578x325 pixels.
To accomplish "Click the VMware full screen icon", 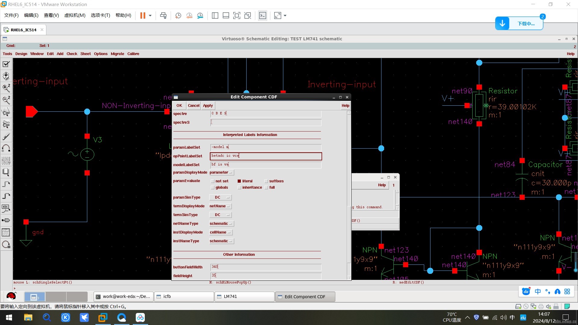I will [237, 16].
